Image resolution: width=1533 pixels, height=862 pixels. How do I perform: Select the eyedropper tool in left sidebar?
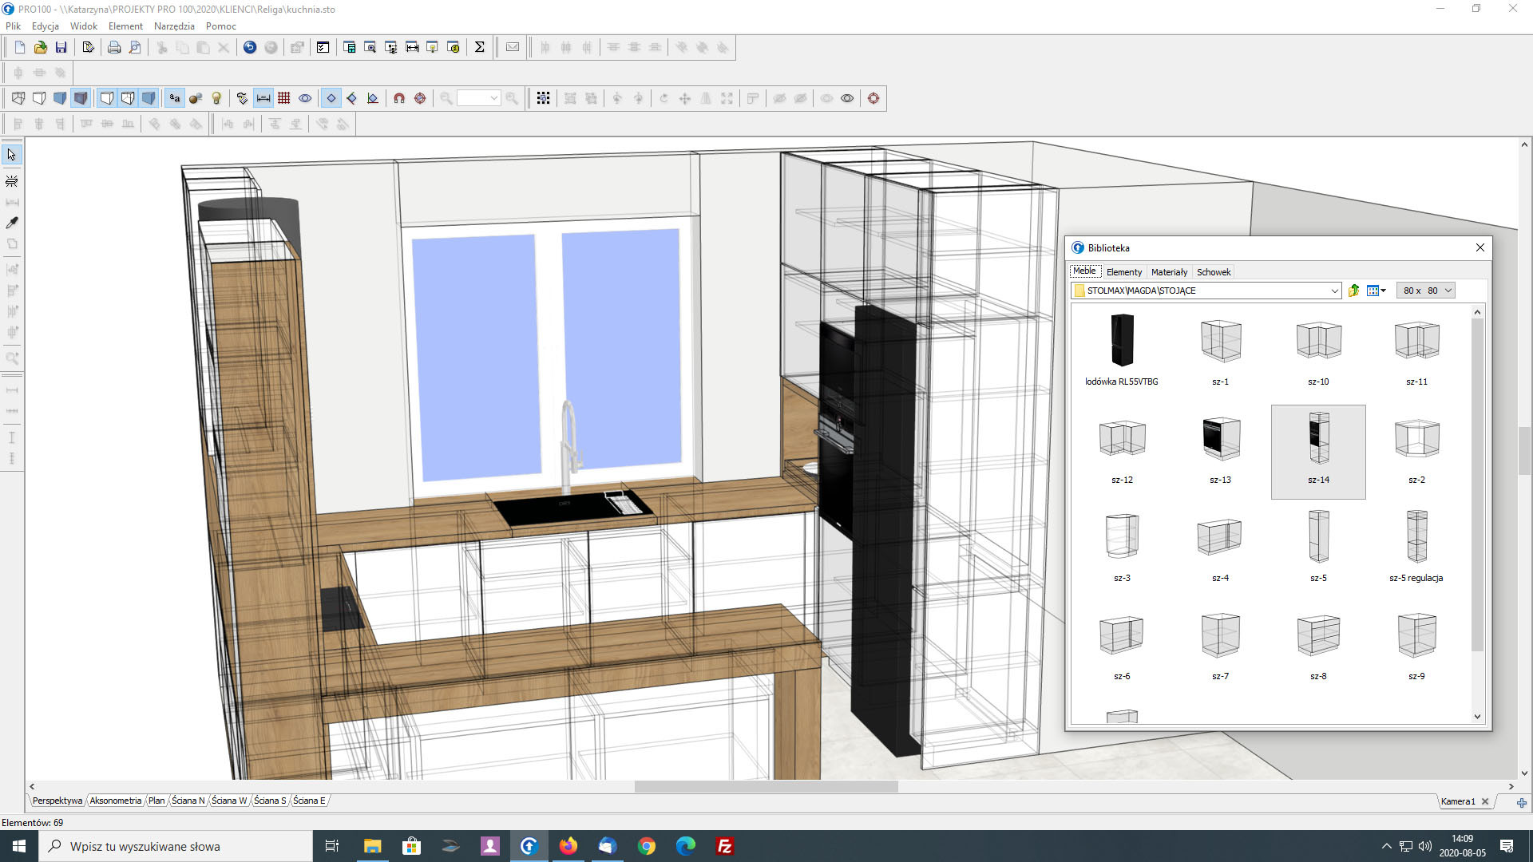[x=12, y=223]
